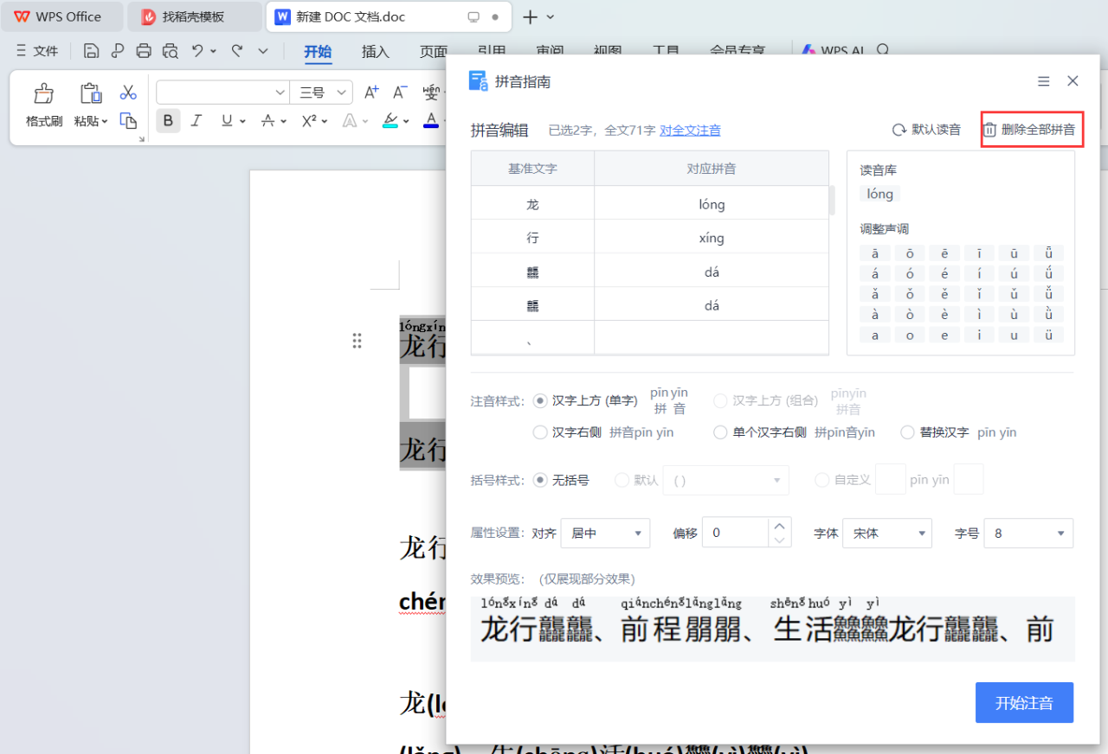
Task: Increase font size with A+ icon
Action: 371,92
